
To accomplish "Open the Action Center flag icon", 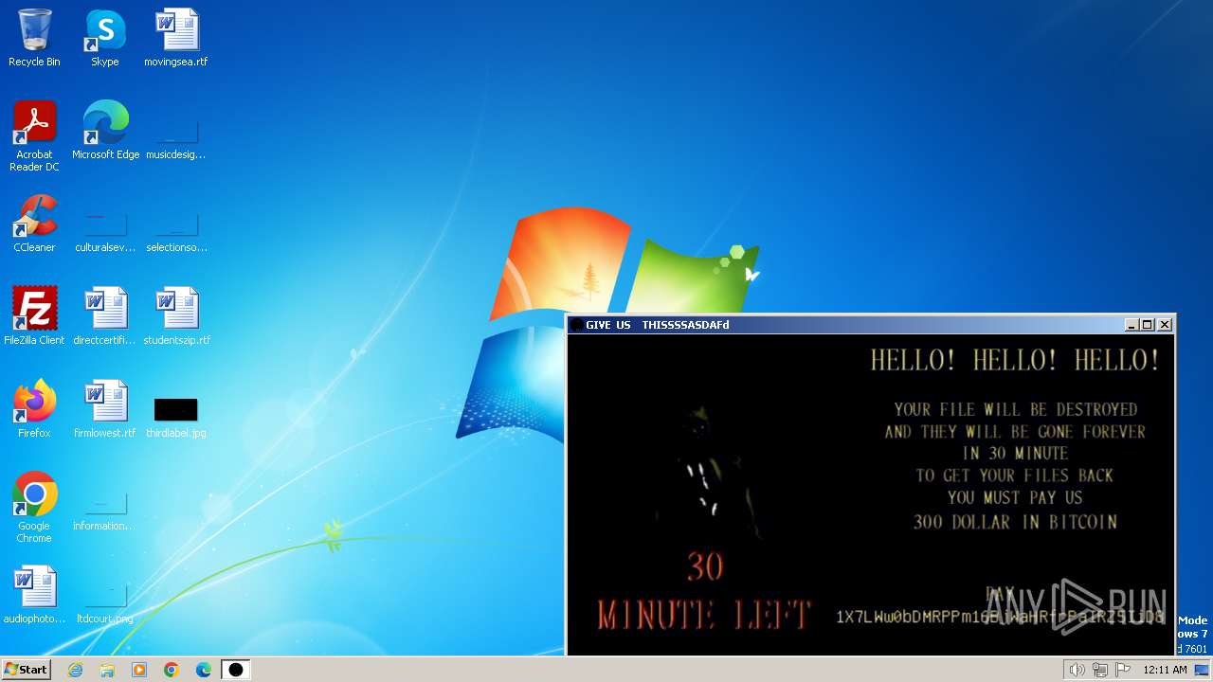I will pyautogui.click(x=1123, y=670).
